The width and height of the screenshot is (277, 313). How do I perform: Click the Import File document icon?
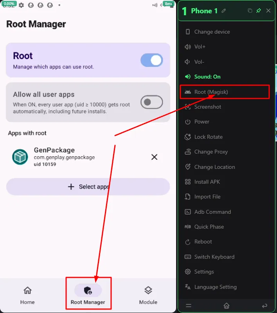click(188, 197)
